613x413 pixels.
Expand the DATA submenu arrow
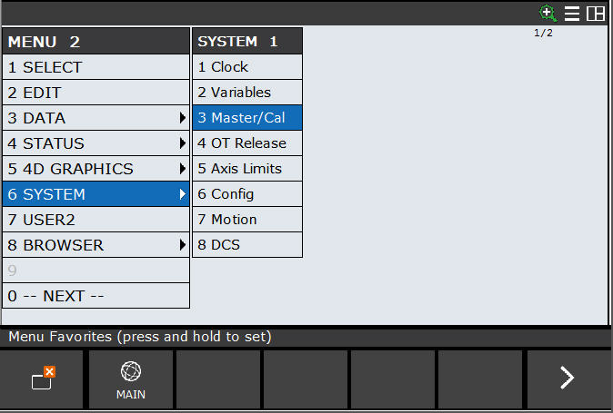pos(183,118)
